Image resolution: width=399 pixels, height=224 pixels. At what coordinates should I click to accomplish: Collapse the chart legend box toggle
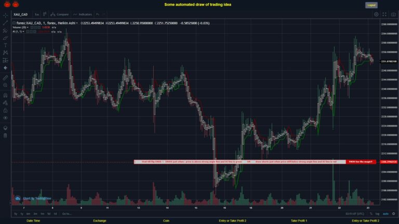click(14, 23)
